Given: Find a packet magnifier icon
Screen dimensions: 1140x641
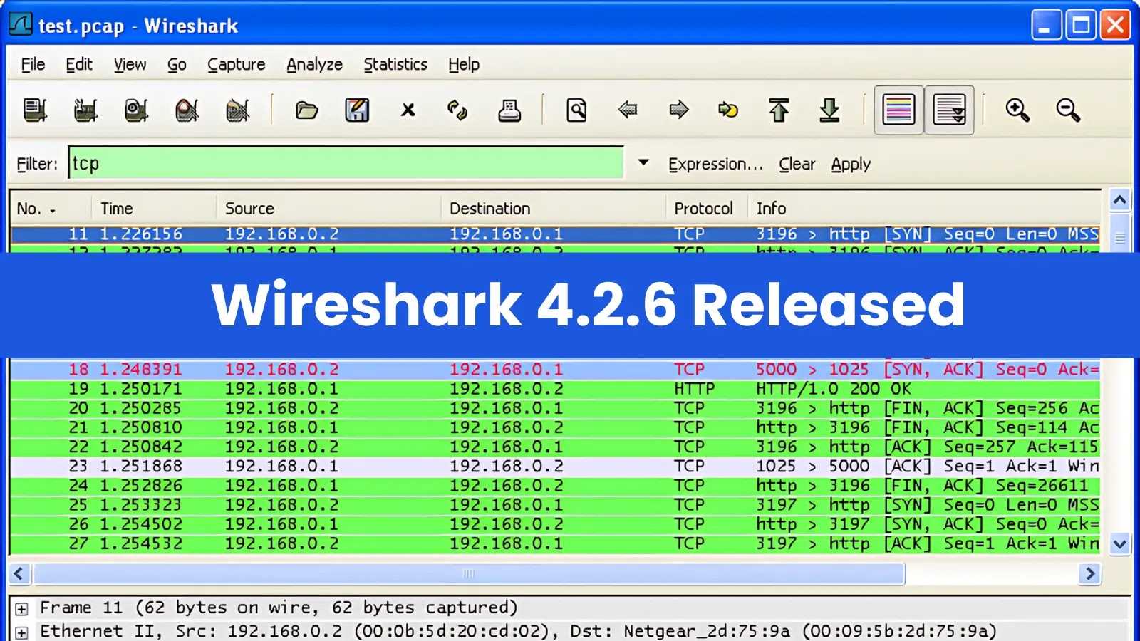Looking at the screenshot, I should 576,110.
